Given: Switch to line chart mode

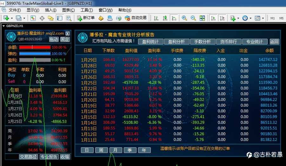Looking at the screenshot, I should pyautogui.click(x=174, y=18).
